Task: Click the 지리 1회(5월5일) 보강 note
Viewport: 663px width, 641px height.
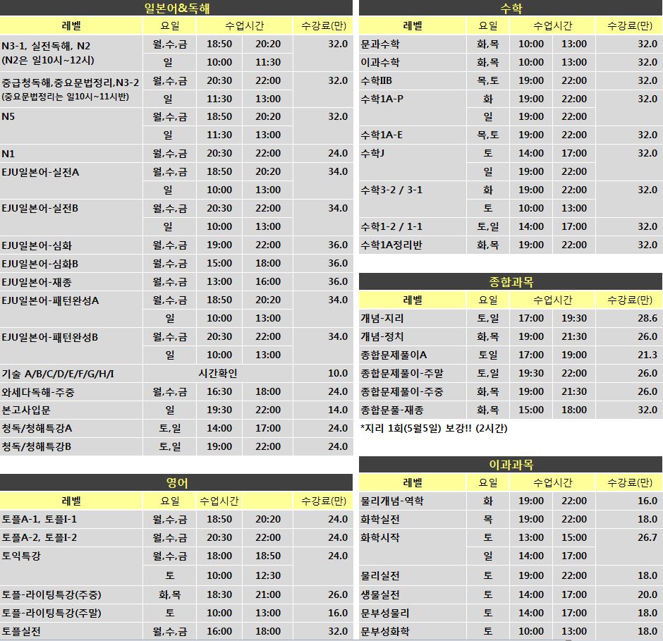Action: pyautogui.click(x=434, y=428)
